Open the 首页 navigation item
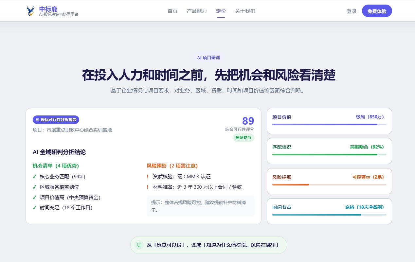This screenshot has height=262, width=415. coord(172,11)
